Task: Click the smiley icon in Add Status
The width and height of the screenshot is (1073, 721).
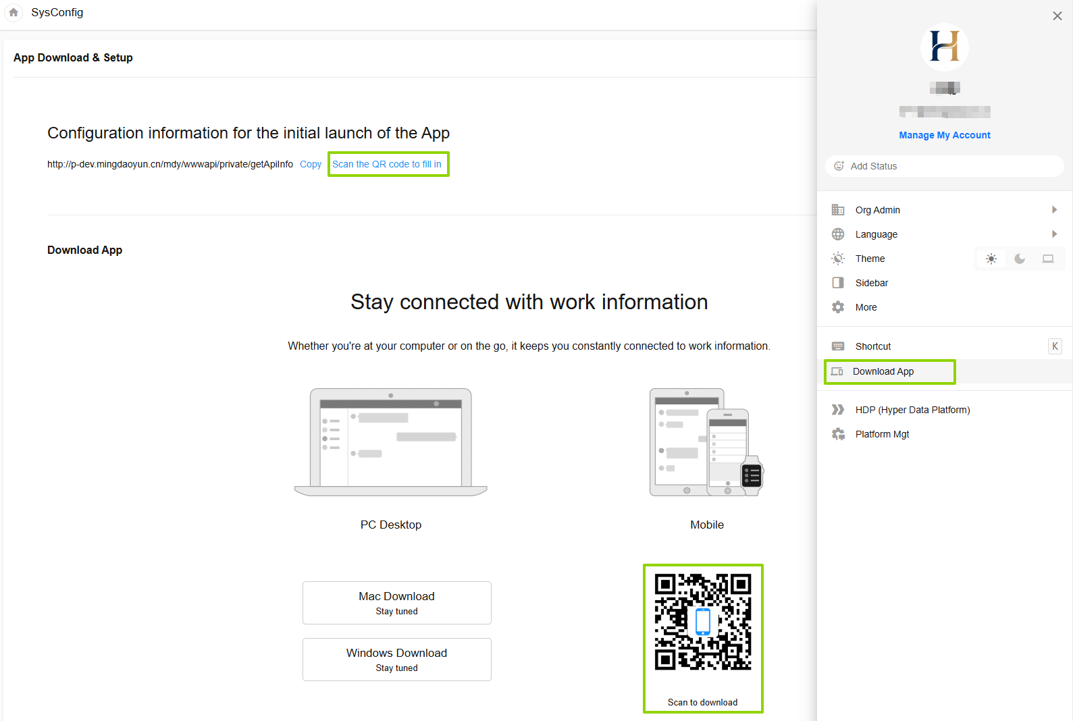Action: tap(839, 166)
